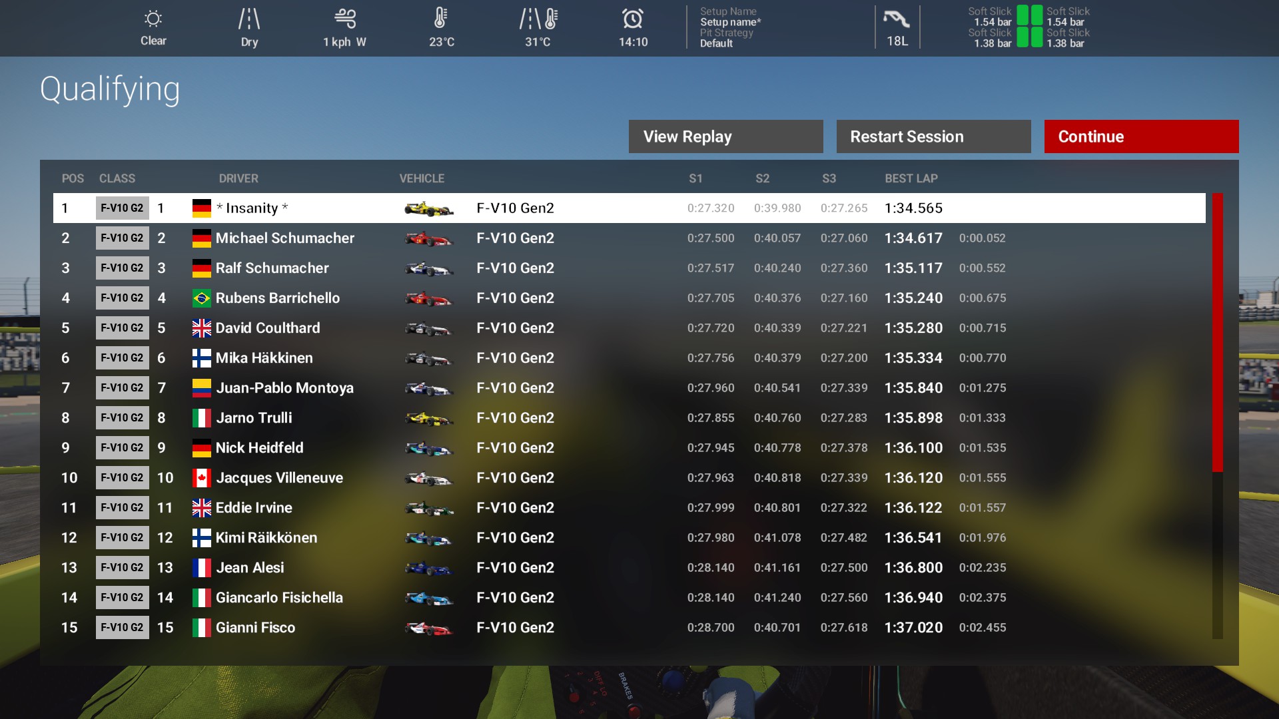Click the front-left green tire indicator
This screenshot has width=1279, height=719.
pos(1023,15)
